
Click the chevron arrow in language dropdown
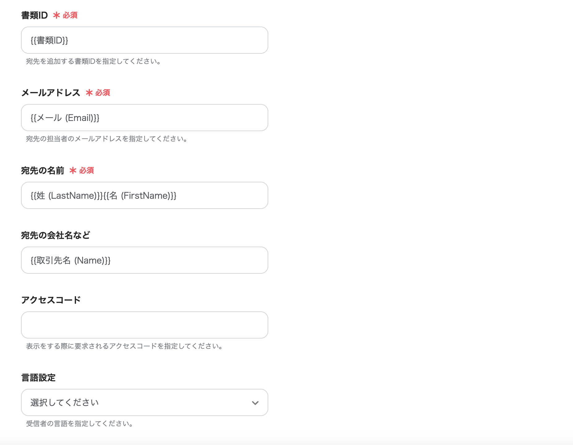point(255,403)
